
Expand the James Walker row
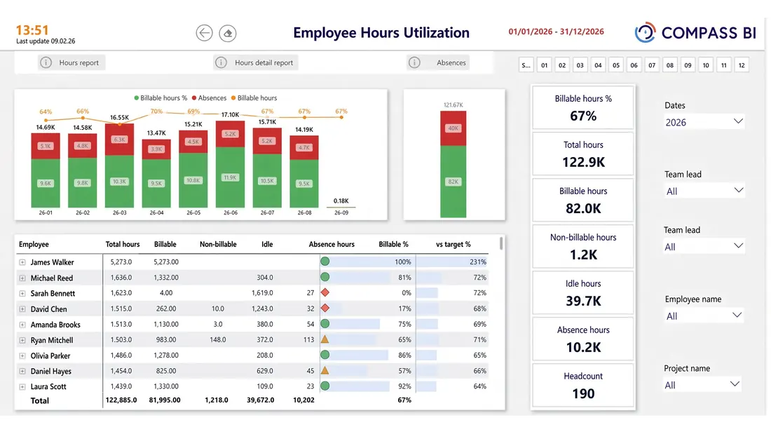(22, 263)
